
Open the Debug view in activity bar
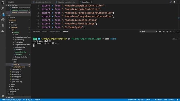tap(3, 20)
